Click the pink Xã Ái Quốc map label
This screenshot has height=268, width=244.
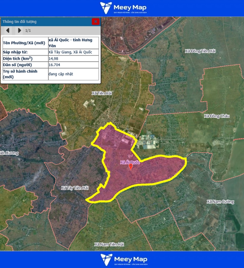pyautogui.click(x=130, y=162)
